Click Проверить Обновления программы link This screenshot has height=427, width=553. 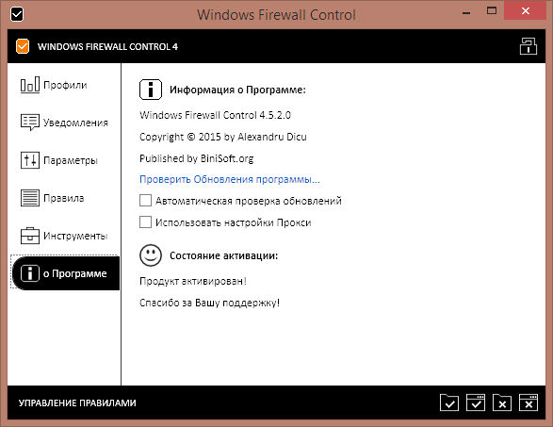[x=230, y=179]
